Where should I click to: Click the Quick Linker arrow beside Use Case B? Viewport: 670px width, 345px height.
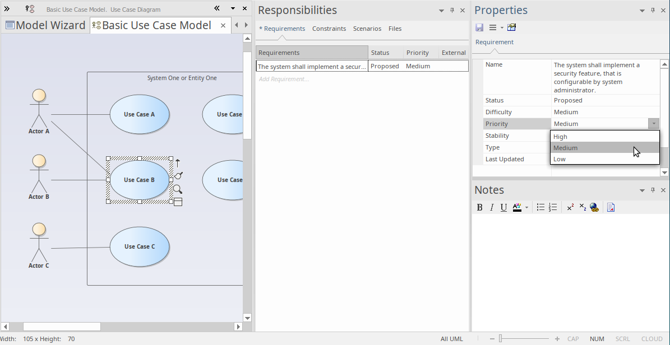coord(178,163)
